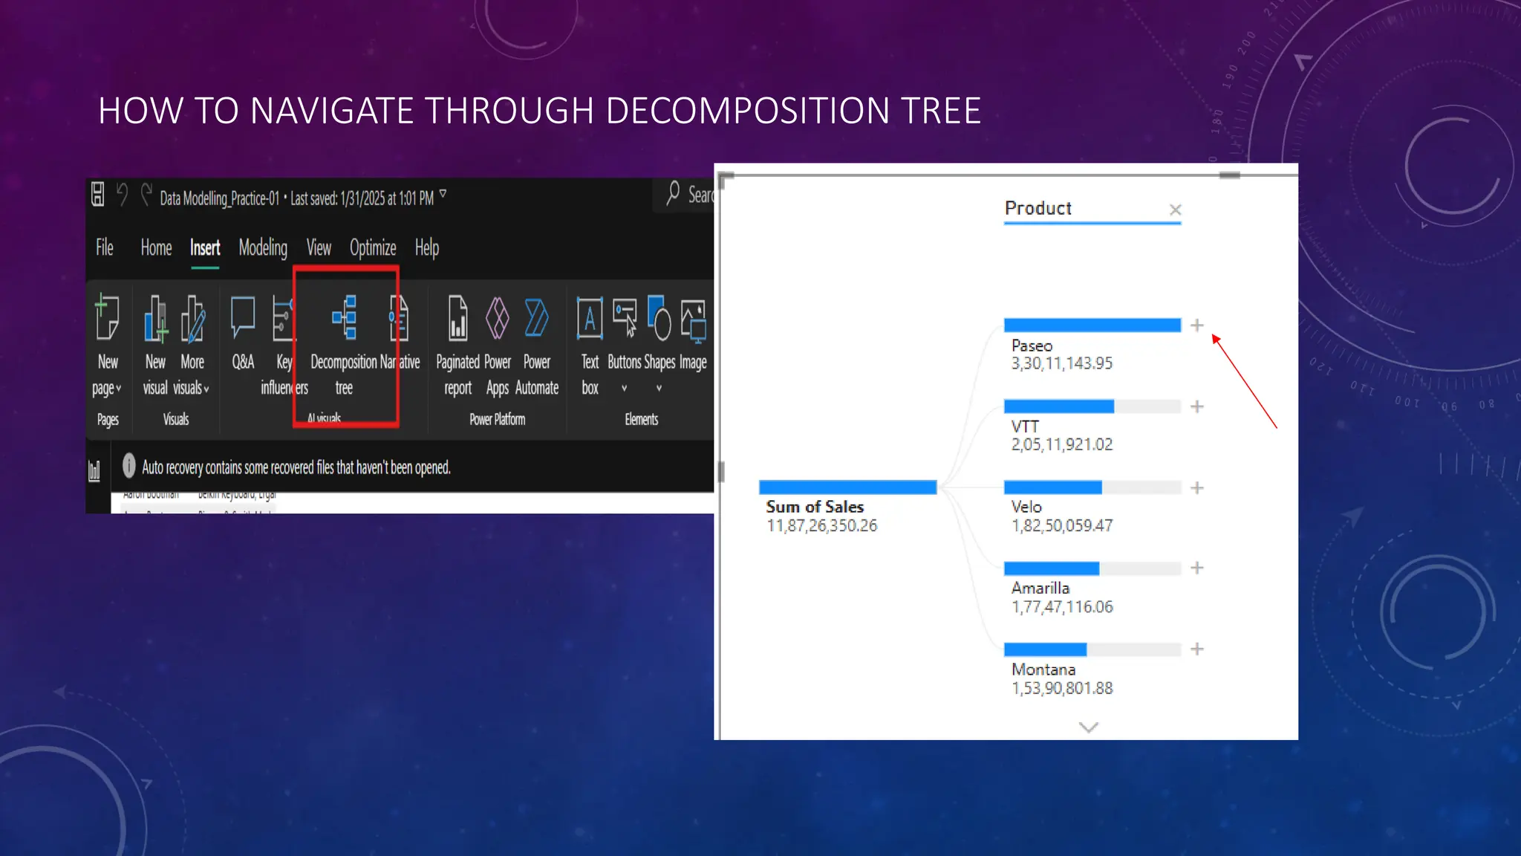Open the file name dropdown arrow
The width and height of the screenshot is (1521, 856).
point(443,194)
